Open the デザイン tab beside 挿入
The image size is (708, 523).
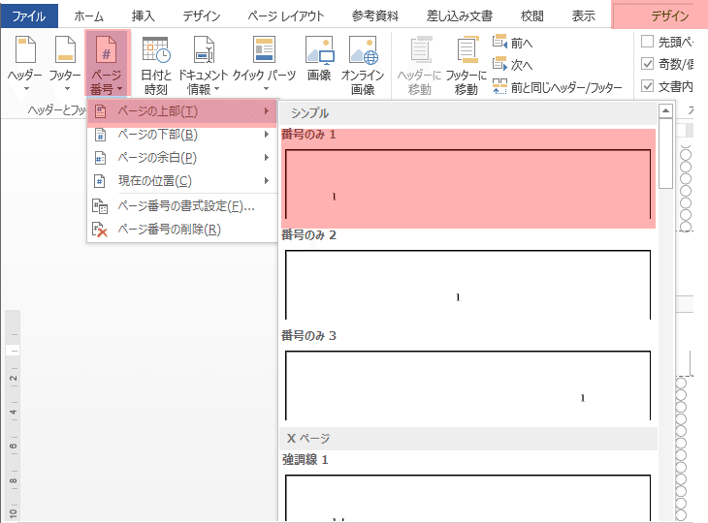click(x=202, y=16)
